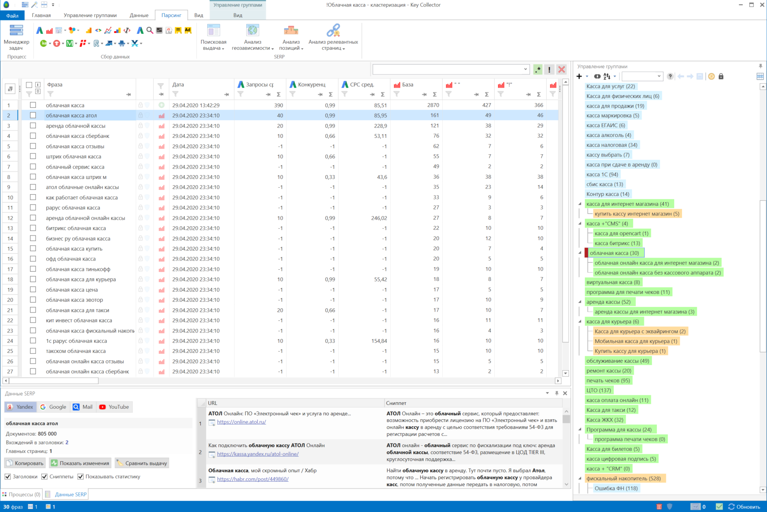Click the regex filter button near search box
767x512 pixels.
[538, 69]
